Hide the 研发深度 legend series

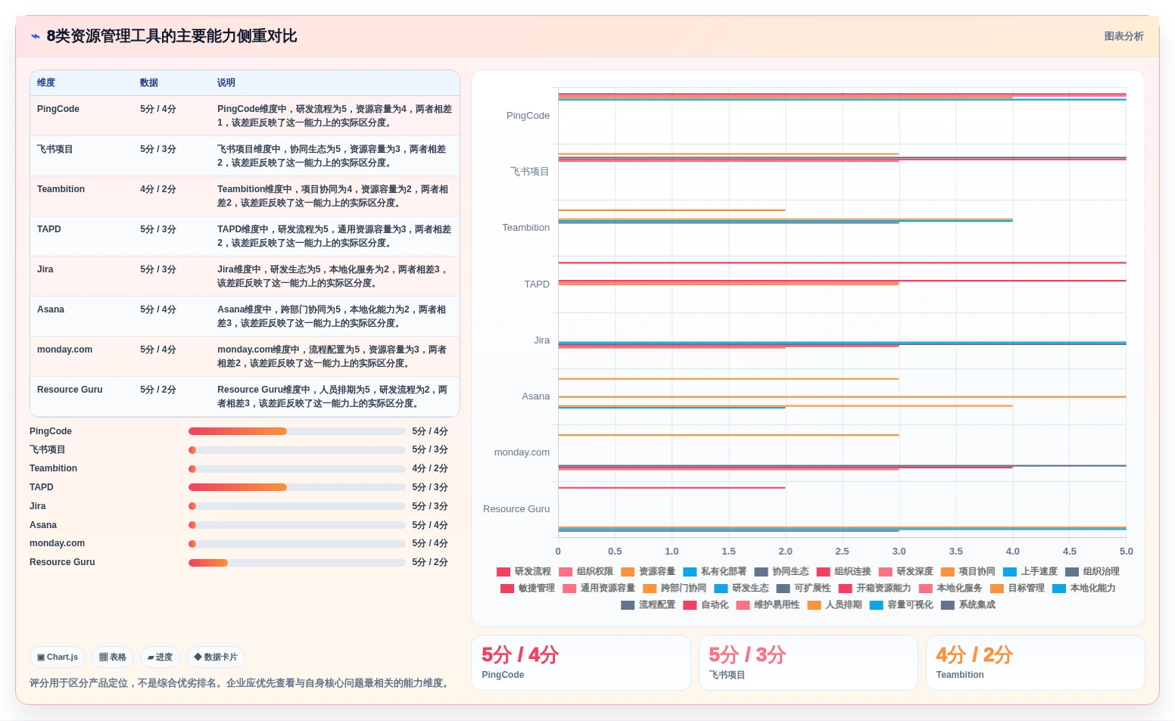point(905,571)
